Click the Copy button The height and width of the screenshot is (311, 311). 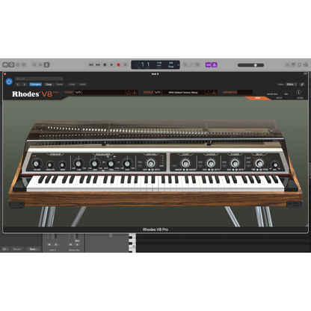pos(49,84)
